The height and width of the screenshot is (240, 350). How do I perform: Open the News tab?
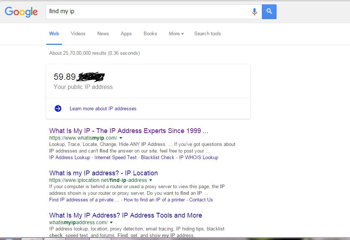point(103,33)
